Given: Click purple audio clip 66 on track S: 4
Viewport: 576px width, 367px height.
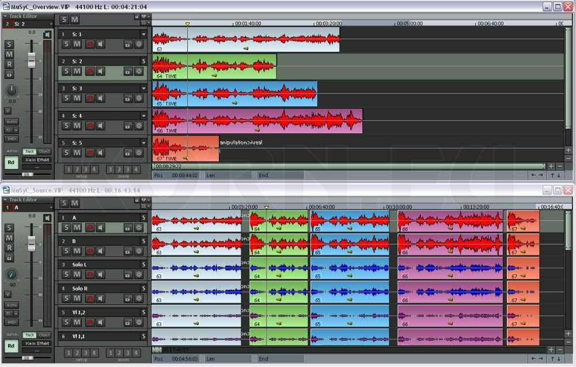Looking at the screenshot, I should coord(257,121).
